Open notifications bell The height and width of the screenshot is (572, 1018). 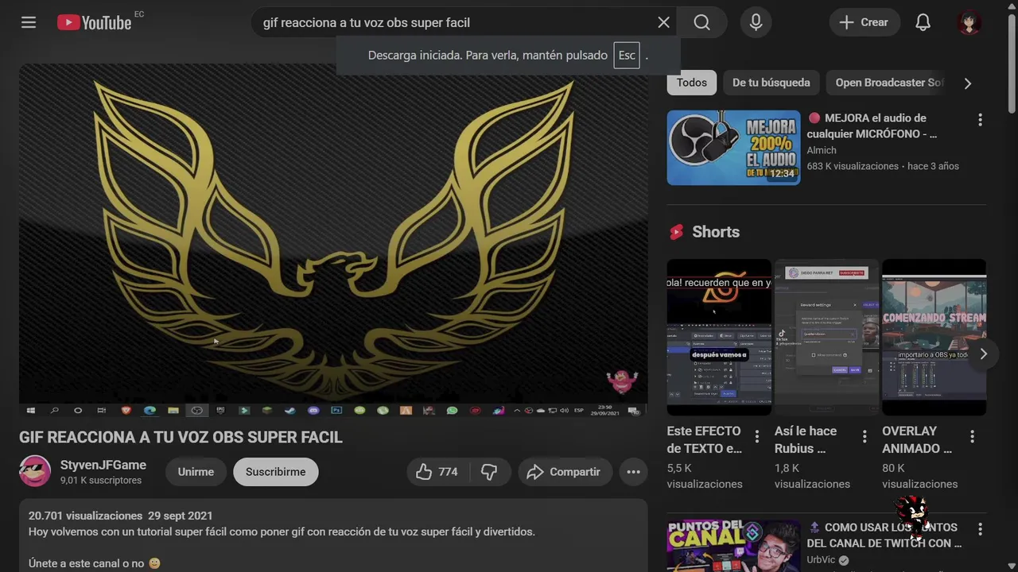(x=923, y=22)
